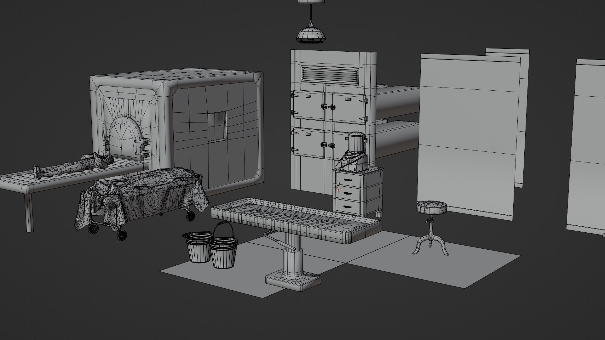The height and width of the screenshot is (340, 605).
Task: Select the arched cremation furnace door
Action: pos(126,138)
